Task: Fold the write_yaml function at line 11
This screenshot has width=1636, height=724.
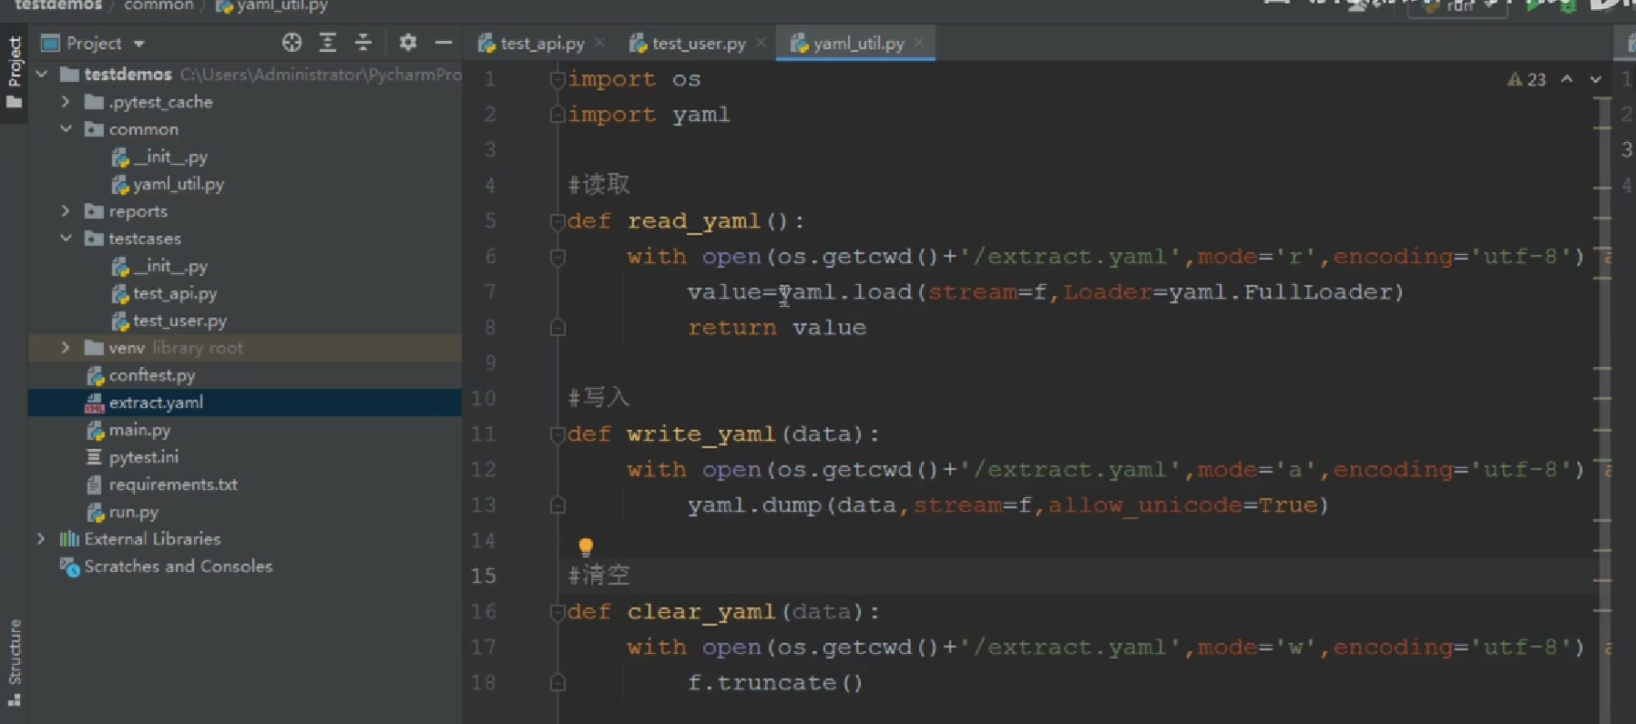Action: (557, 434)
